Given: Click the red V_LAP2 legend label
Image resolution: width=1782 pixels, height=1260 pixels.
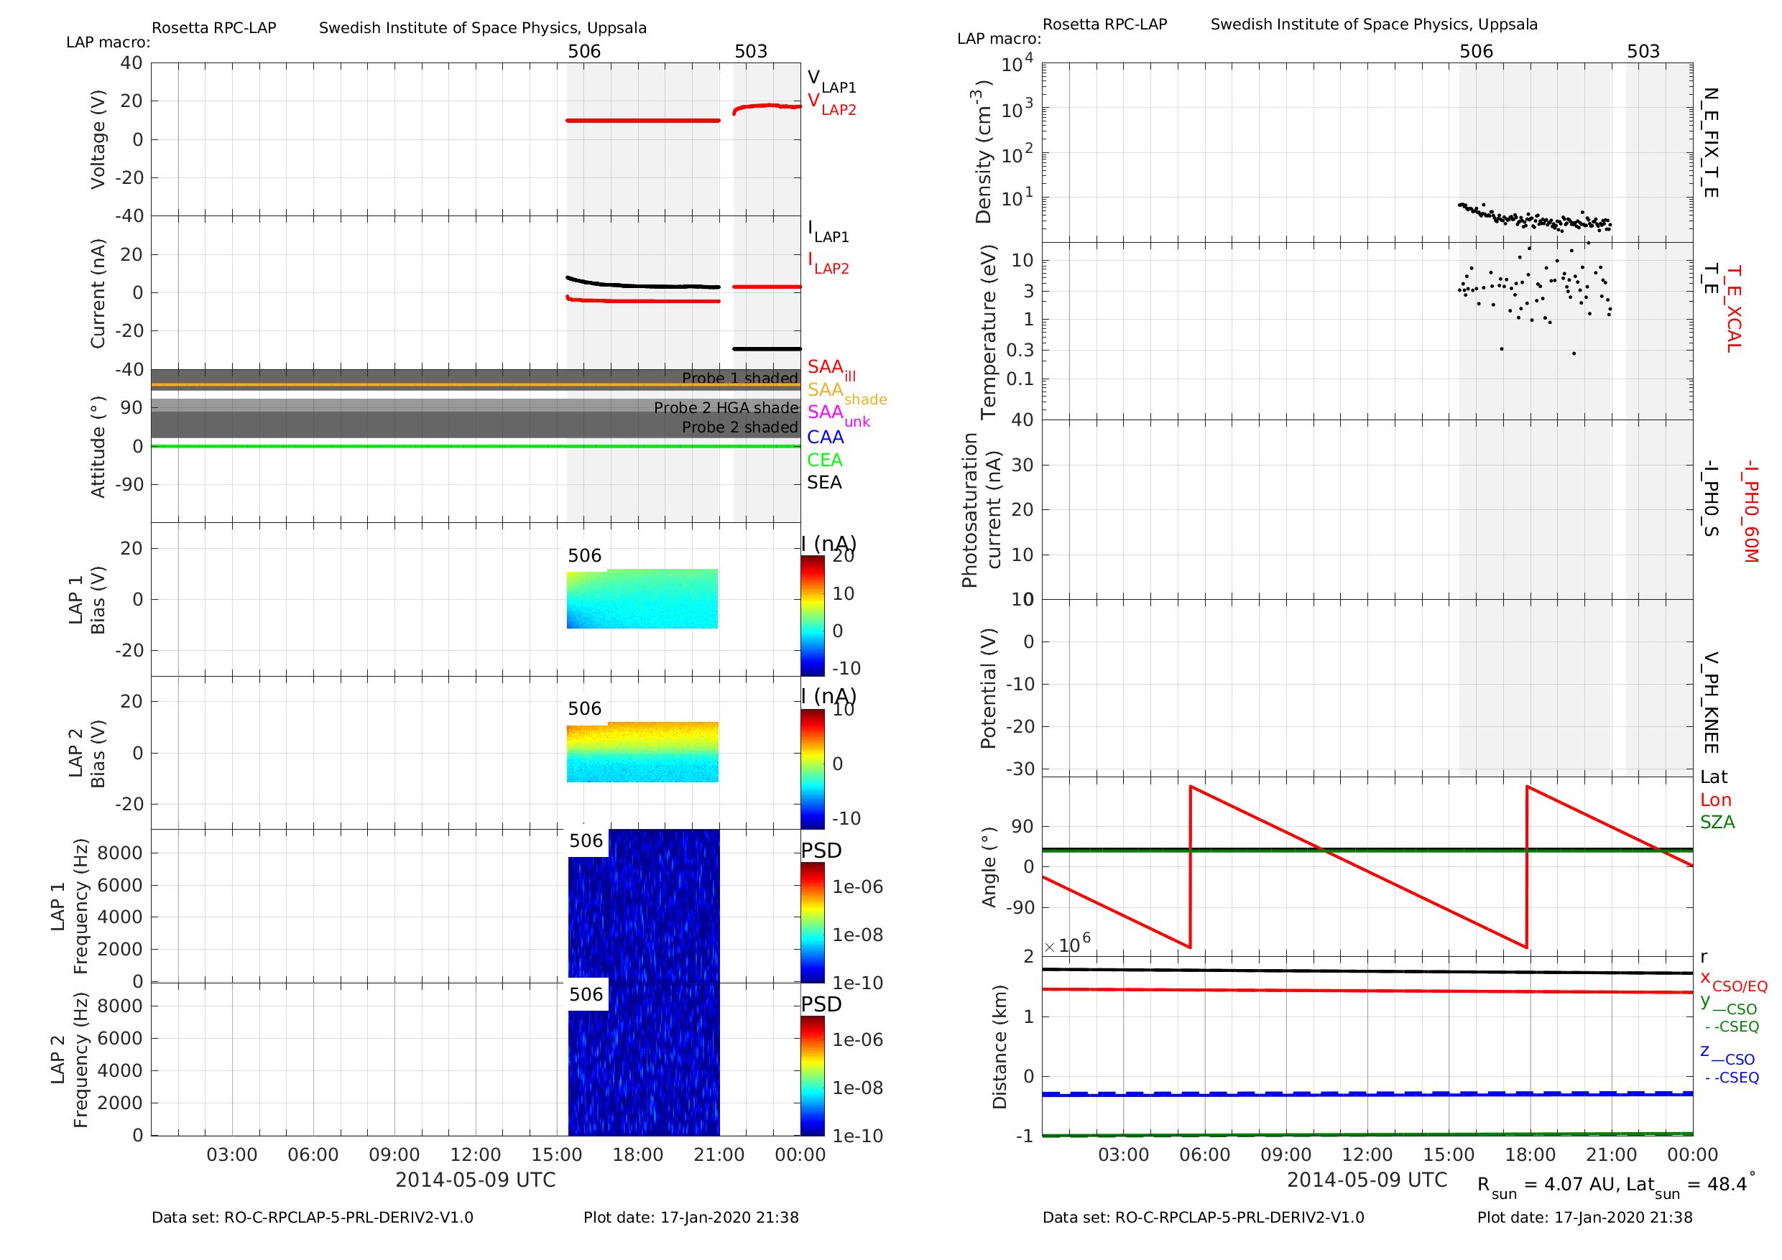Looking at the screenshot, I should coord(831,104).
